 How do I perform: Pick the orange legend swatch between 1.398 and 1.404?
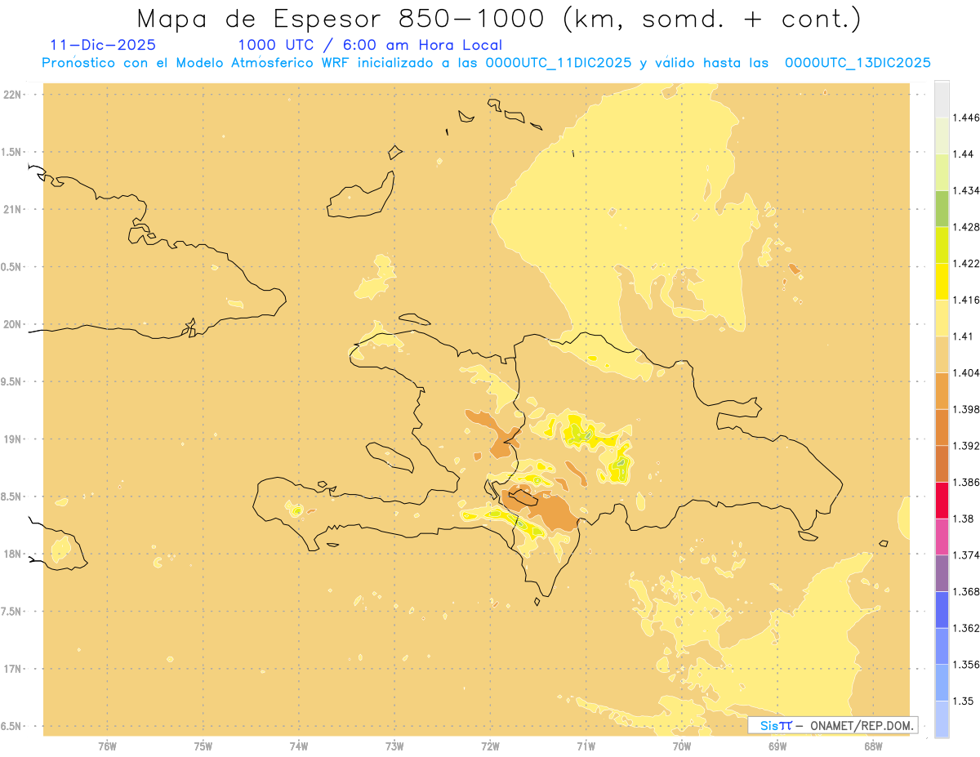[942, 391]
